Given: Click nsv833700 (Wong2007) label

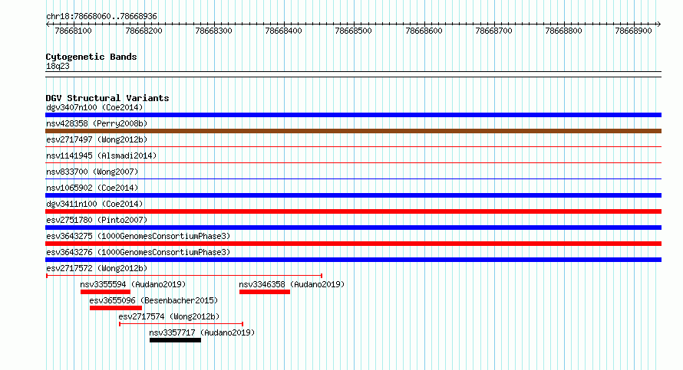Looking at the screenshot, I should [x=92, y=172].
